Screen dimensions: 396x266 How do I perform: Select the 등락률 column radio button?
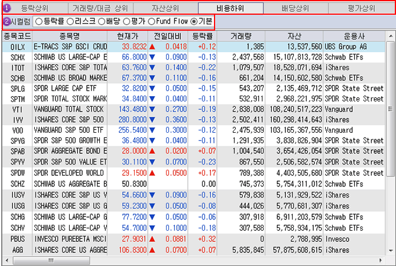pos(38,22)
